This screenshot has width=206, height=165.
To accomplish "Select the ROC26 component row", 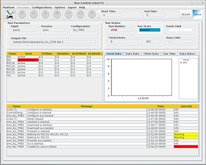I will point(55,69).
